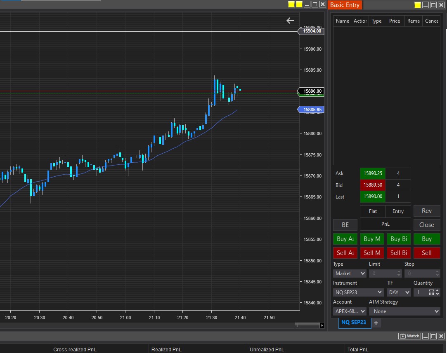Click the Watch video icon button
Image resolution: width=447 pixels, height=353 pixels.
click(x=409, y=336)
